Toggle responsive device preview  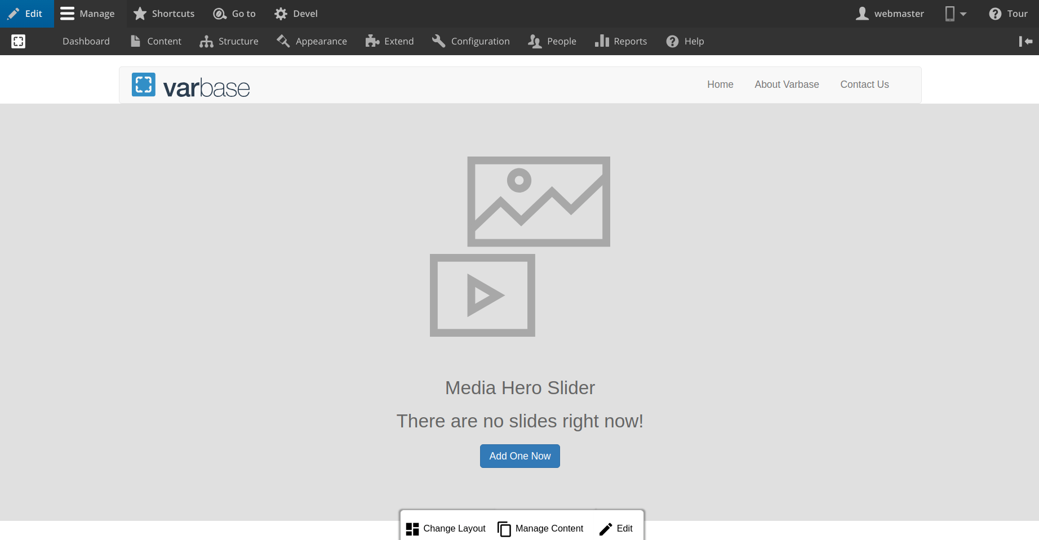tap(951, 14)
